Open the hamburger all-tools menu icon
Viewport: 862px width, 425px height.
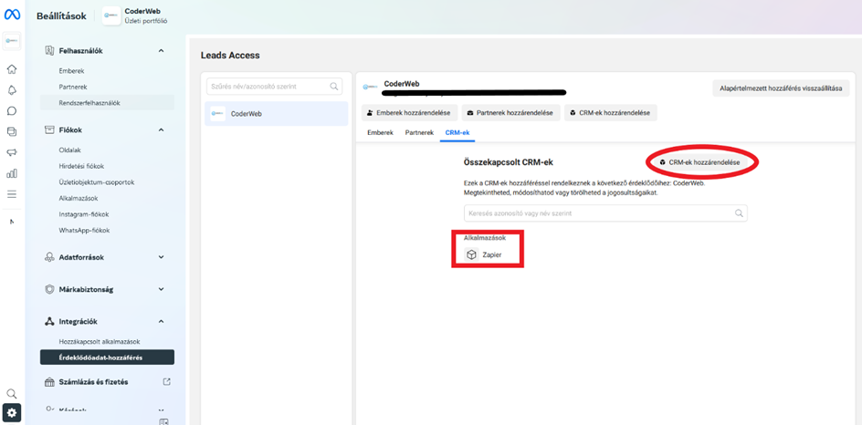click(x=12, y=194)
